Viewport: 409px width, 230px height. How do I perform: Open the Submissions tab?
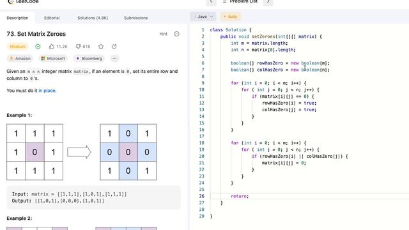click(x=135, y=18)
